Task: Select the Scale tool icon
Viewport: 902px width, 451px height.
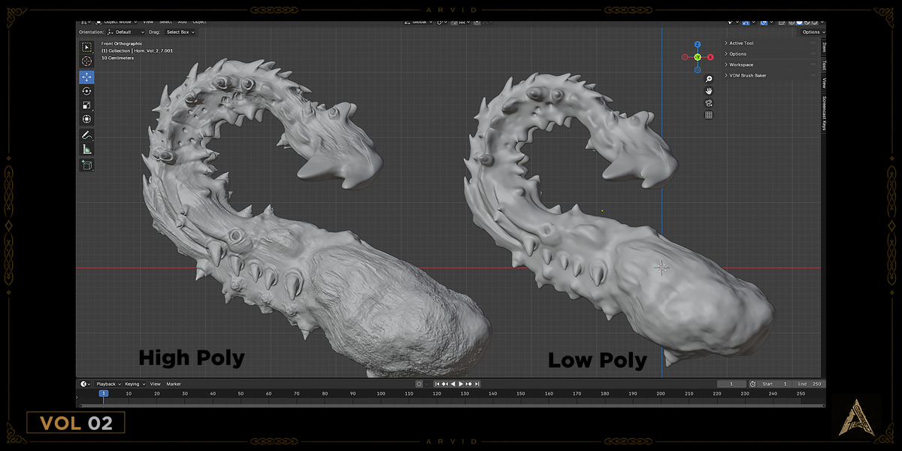Action: 86,105
